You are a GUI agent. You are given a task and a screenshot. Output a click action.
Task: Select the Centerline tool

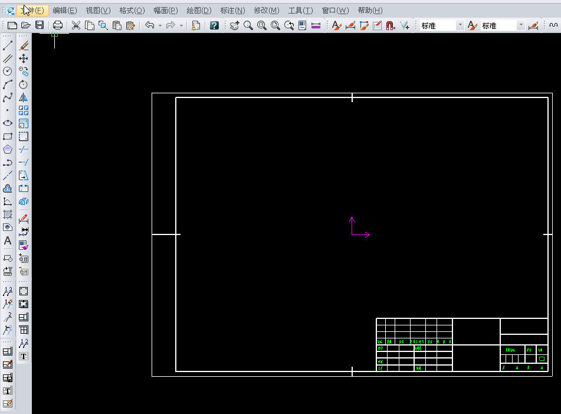(8, 175)
